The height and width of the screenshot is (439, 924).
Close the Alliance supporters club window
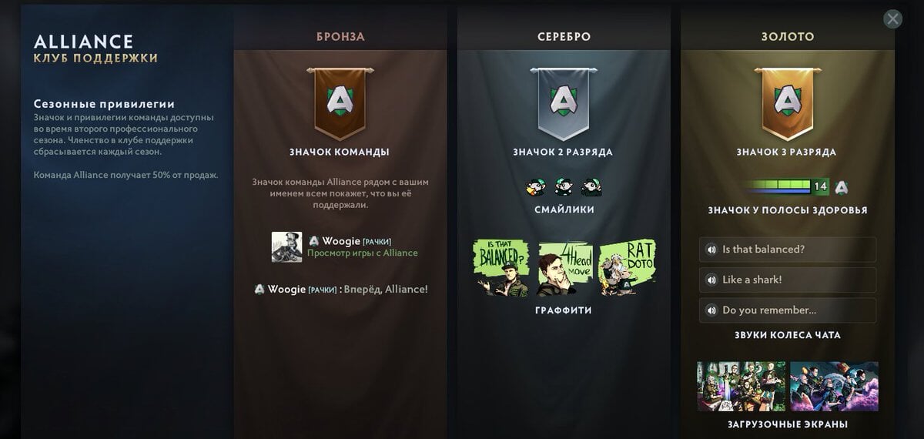pos(892,19)
